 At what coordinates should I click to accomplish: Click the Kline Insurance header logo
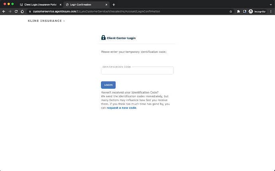pyautogui.click(x=46, y=21)
